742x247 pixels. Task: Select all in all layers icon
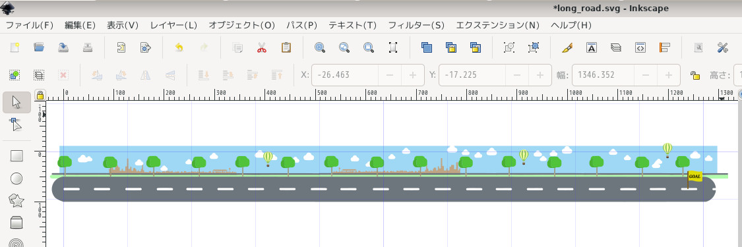point(39,74)
